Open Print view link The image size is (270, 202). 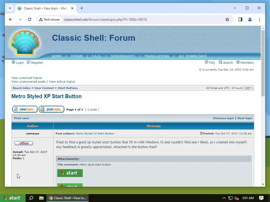pos(22,118)
